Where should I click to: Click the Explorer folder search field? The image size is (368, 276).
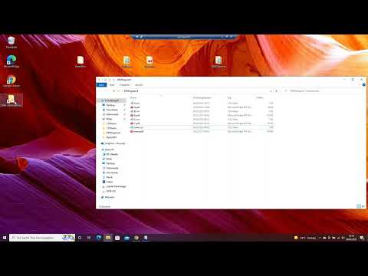(324, 91)
